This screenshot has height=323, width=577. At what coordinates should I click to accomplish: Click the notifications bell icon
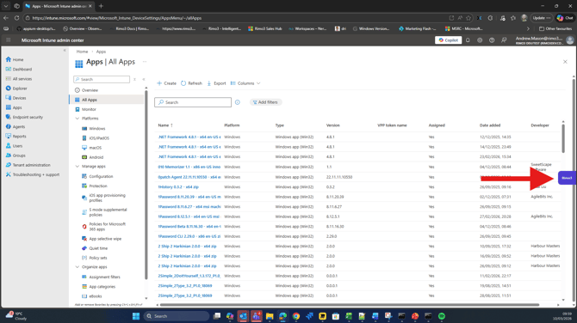click(468, 40)
